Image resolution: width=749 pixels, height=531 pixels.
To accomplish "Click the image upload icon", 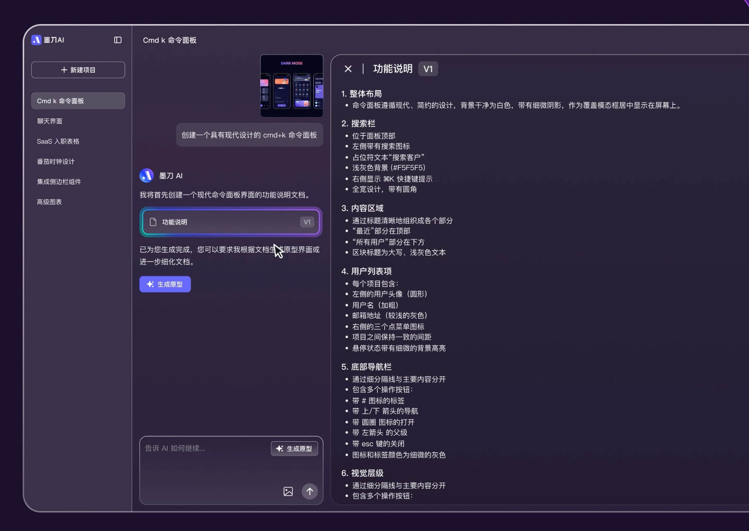I will pyautogui.click(x=288, y=491).
